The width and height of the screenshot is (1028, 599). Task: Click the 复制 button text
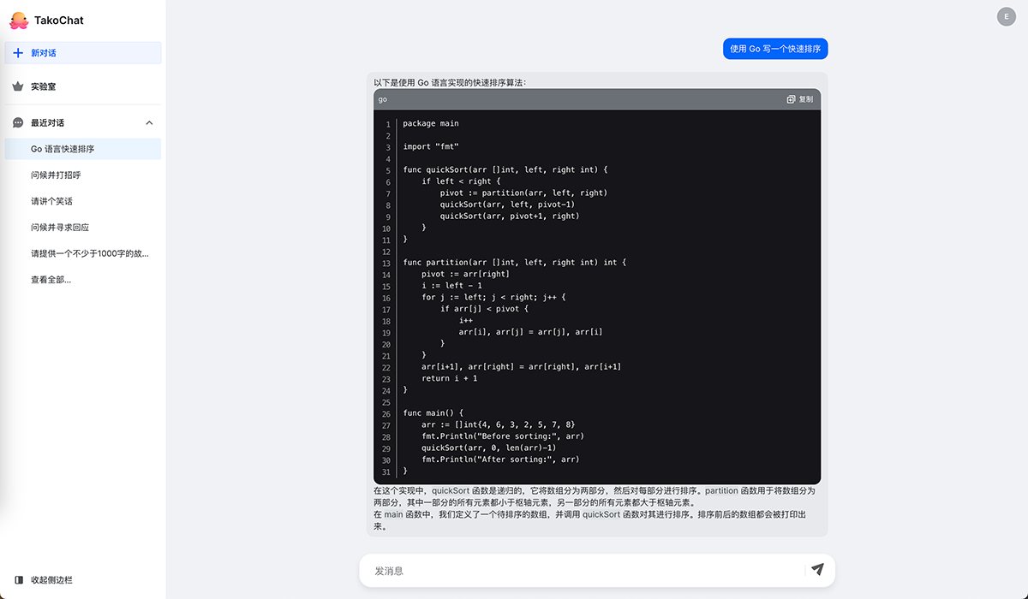point(806,99)
